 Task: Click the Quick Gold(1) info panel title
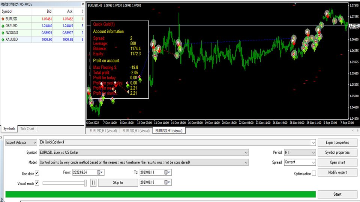[104, 24]
